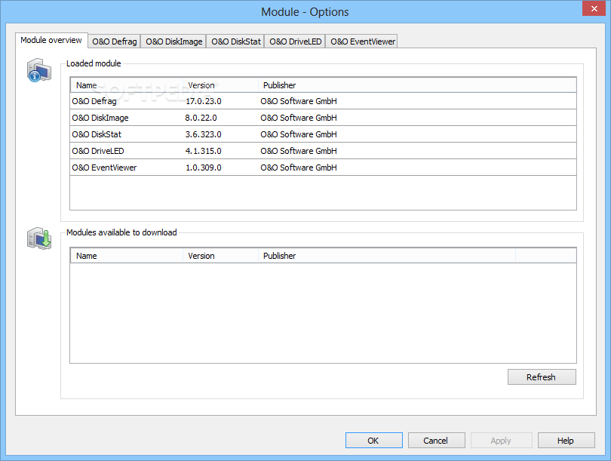Open the O&O DiskStat tab

pos(236,41)
